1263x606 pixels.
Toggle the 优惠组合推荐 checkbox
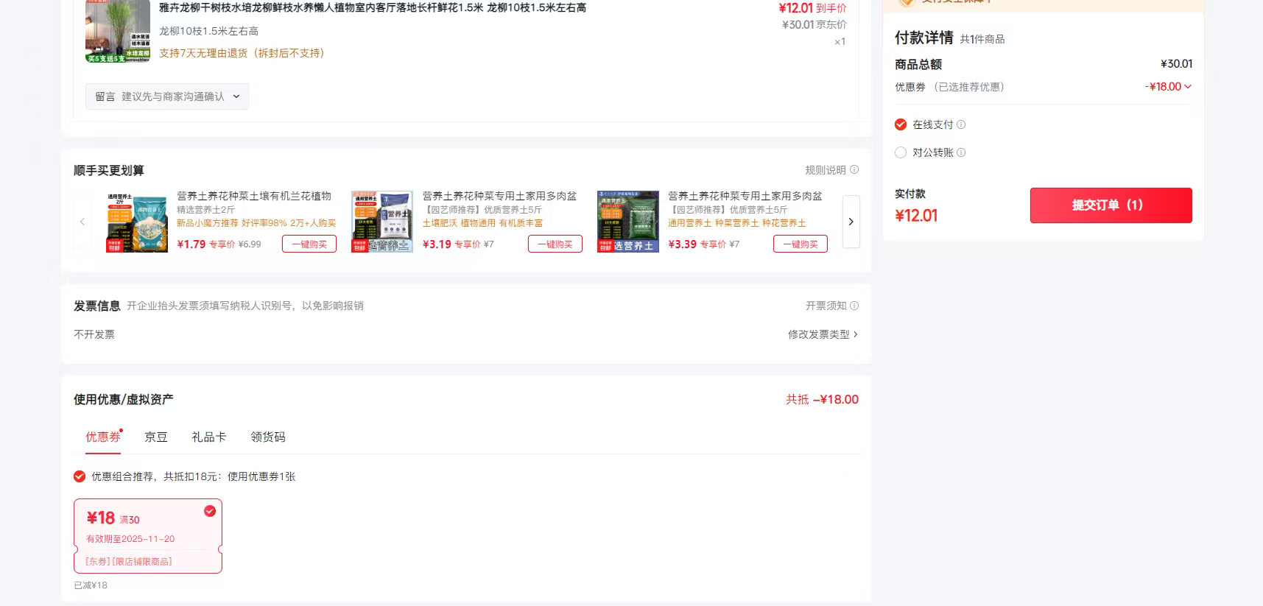pos(80,477)
